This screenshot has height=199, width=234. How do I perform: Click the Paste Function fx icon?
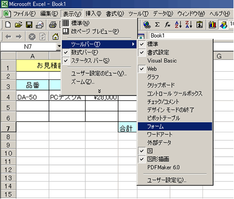pyautogui.click(x=167, y=25)
